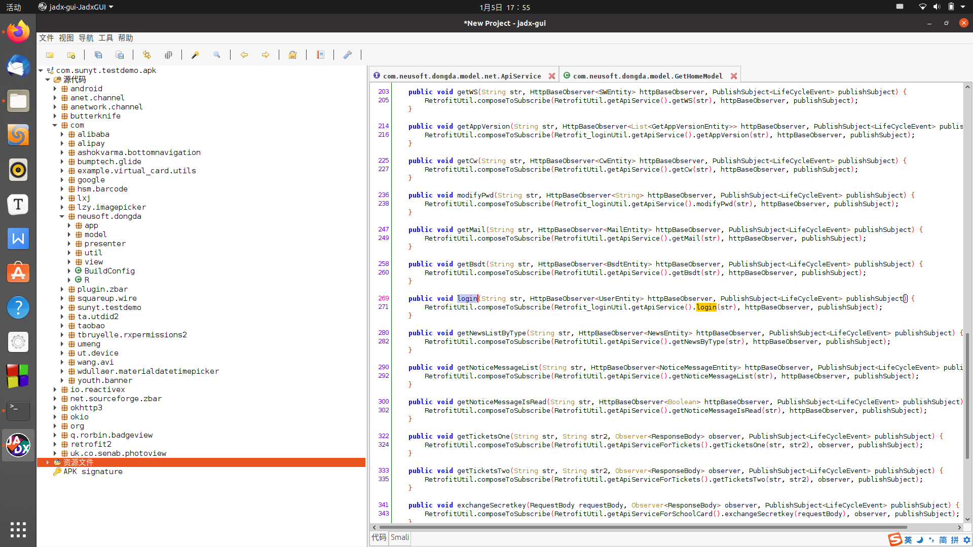
Task: Open the volume indicator in the top bar
Action: click(x=937, y=7)
